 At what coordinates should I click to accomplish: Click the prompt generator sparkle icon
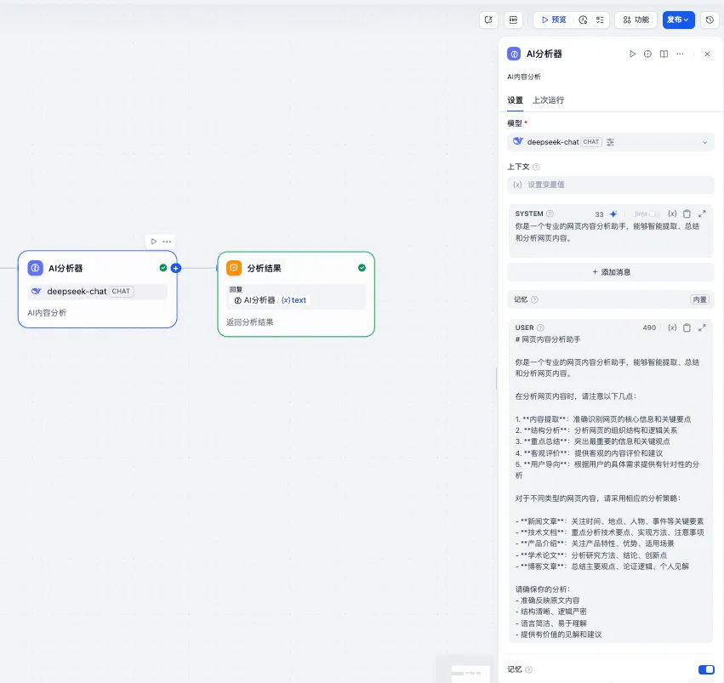pyautogui.click(x=613, y=213)
